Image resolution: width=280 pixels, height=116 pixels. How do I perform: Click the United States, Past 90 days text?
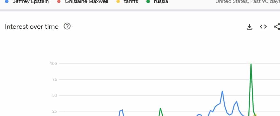(248, 2)
